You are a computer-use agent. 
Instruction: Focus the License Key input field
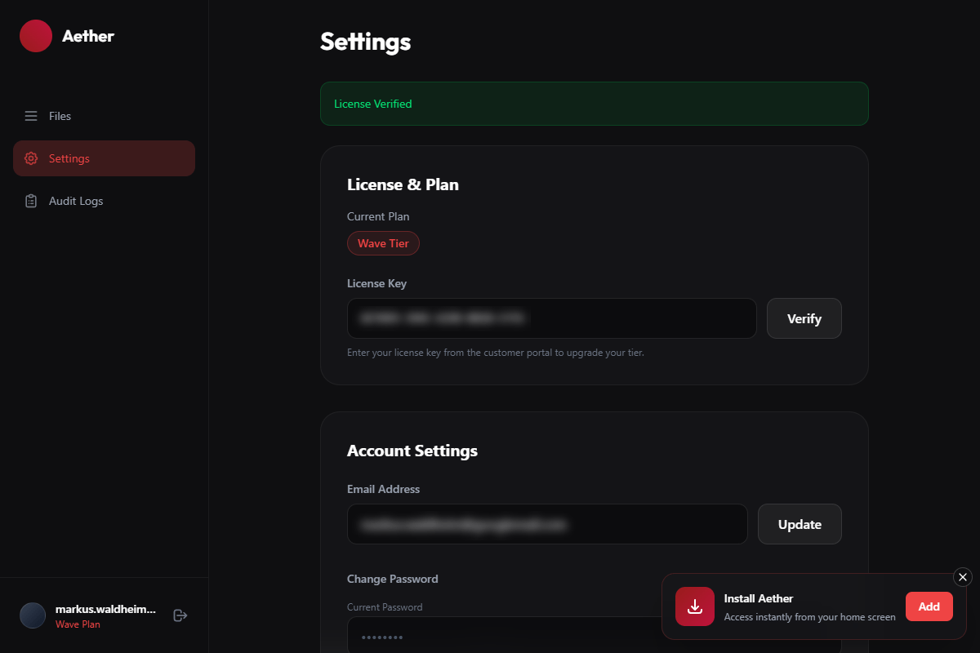[x=551, y=318]
